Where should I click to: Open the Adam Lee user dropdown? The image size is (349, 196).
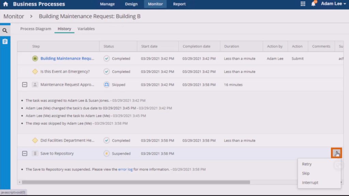(x=333, y=4)
